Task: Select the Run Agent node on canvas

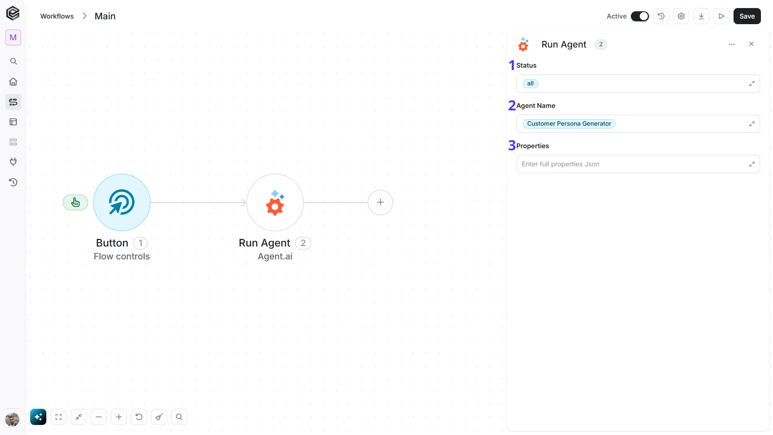Action: click(x=275, y=202)
